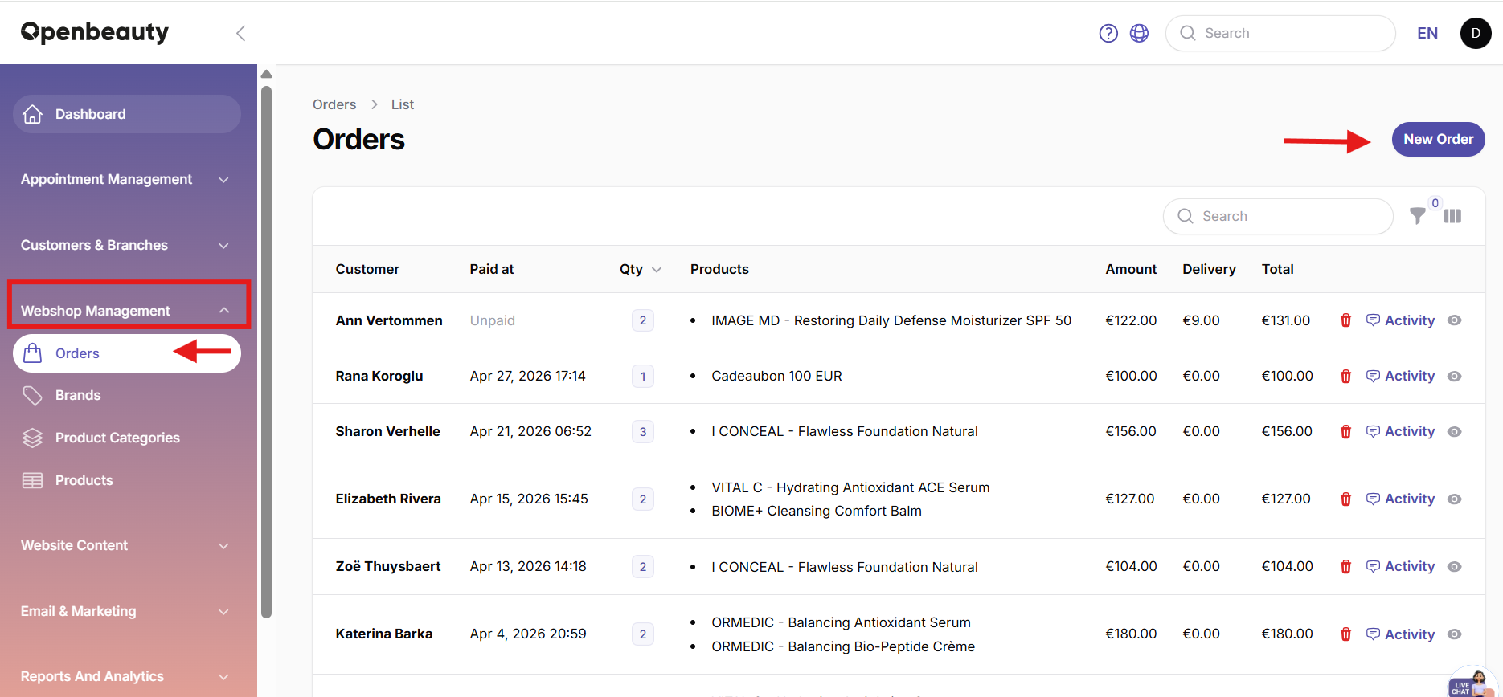The image size is (1503, 697).
Task: Click the Unpaid status text
Action: point(493,320)
